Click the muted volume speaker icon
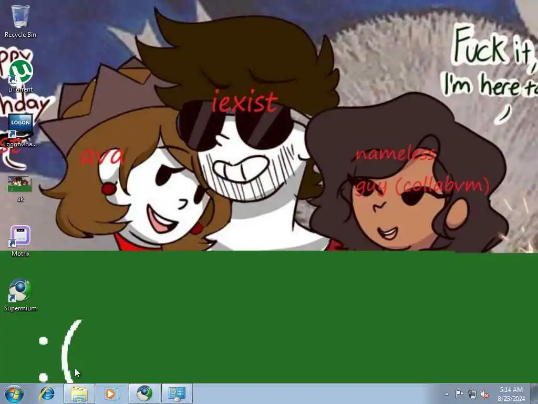Viewport: 538px width, 404px height. tap(485, 395)
